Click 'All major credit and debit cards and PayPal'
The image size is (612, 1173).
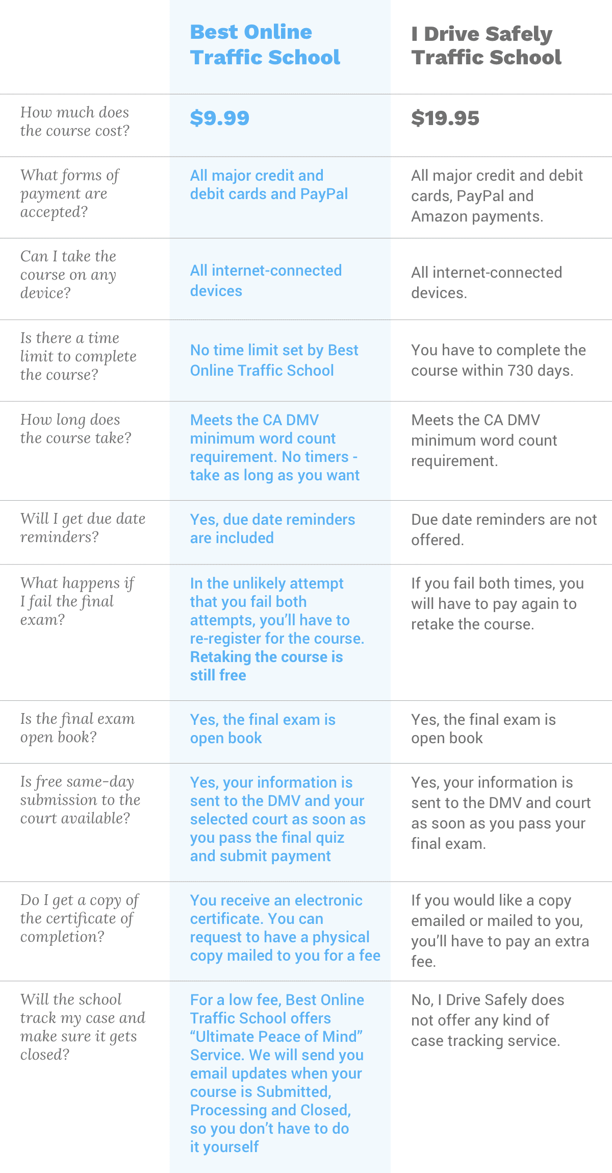click(x=269, y=184)
